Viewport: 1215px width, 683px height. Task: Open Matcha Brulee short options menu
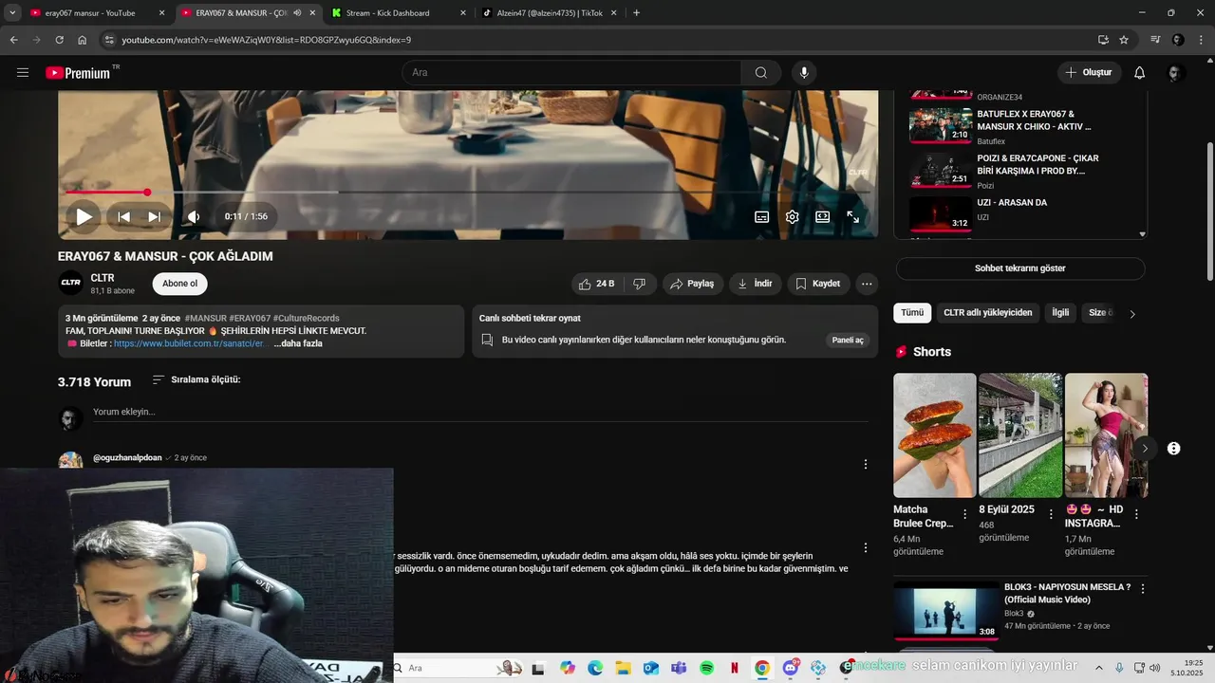pyautogui.click(x=965, y=514)
